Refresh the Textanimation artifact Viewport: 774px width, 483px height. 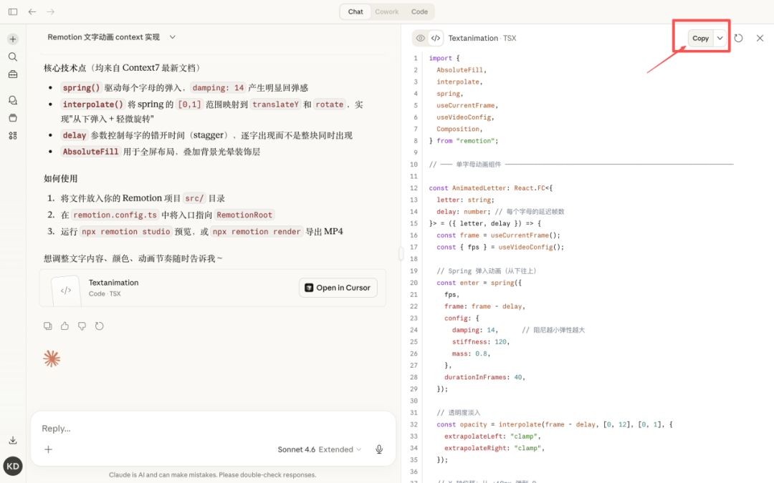pyautogui.click(x=738, y=39)
